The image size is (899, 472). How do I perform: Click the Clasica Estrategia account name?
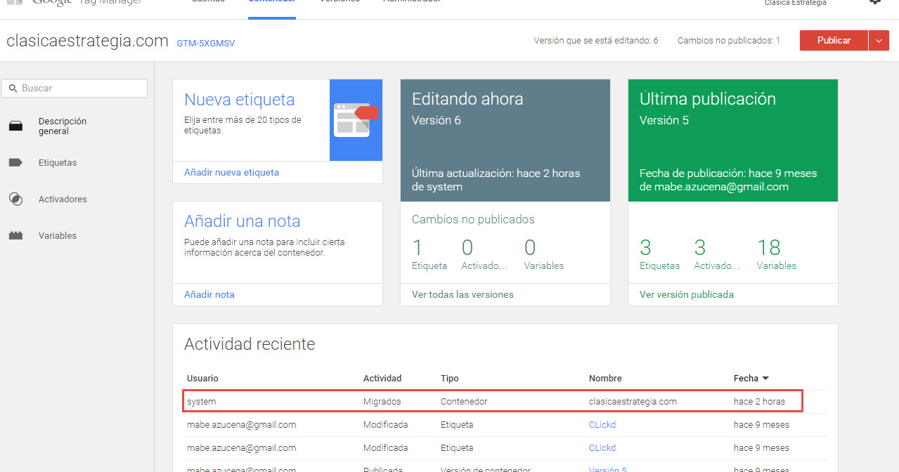point(796,3)
